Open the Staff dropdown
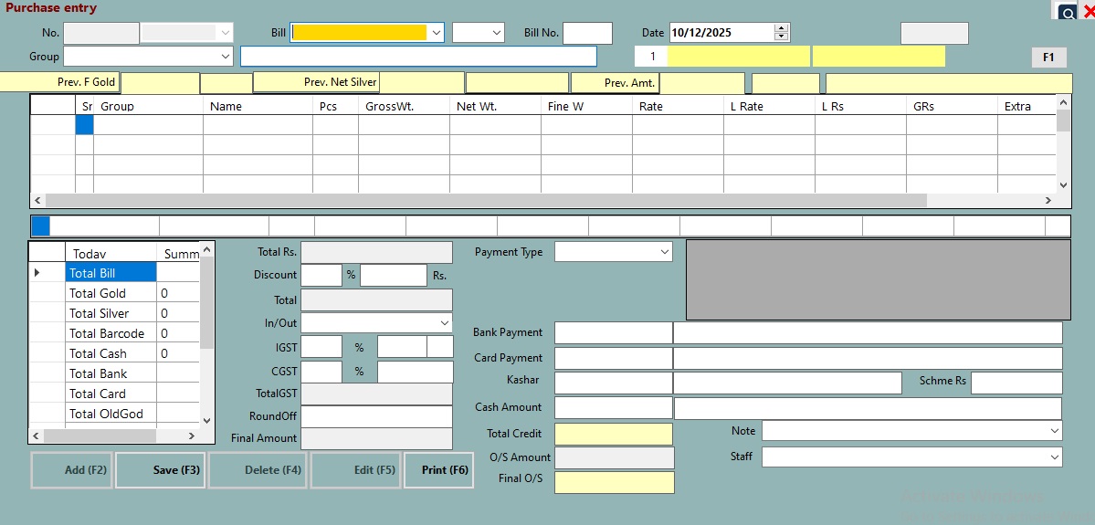This screenshot has width=1095, height=525. tap(1055, 457)
